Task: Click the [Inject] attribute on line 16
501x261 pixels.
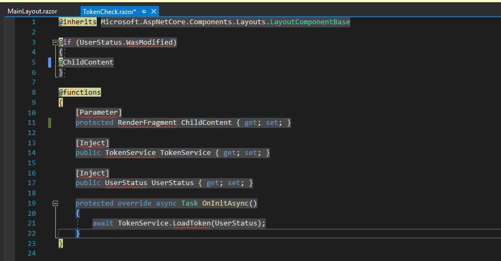Action: click(x=92, y=173)
